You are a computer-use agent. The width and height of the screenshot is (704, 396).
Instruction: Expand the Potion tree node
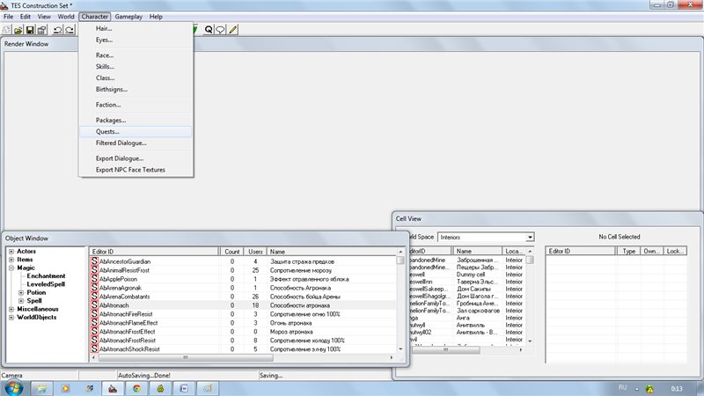[x=21, y=293]
